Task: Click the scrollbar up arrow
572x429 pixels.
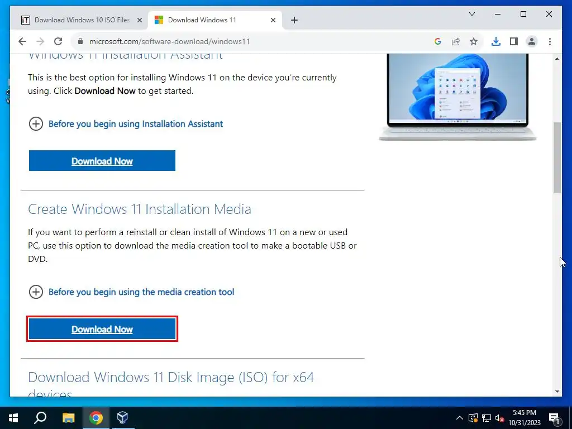Action: (557, 58)
